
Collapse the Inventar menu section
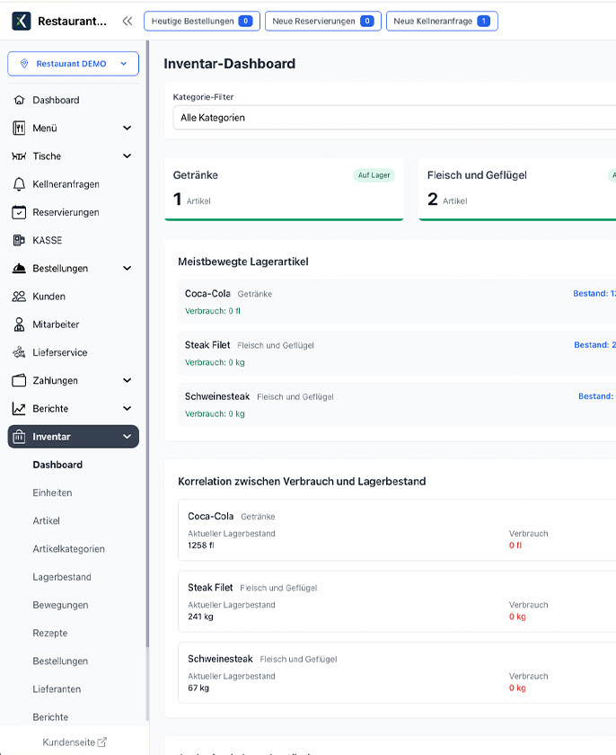tap(127, 437)
